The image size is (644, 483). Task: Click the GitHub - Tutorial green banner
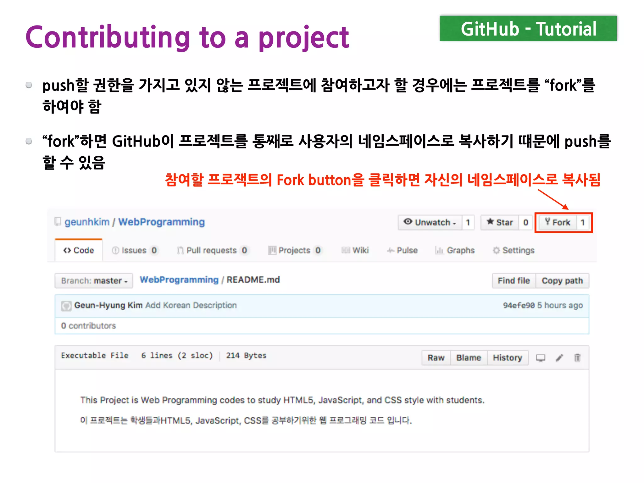point(528,29)
